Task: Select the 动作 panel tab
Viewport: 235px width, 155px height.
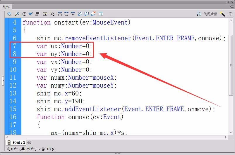Action: [x=6, y=7]
